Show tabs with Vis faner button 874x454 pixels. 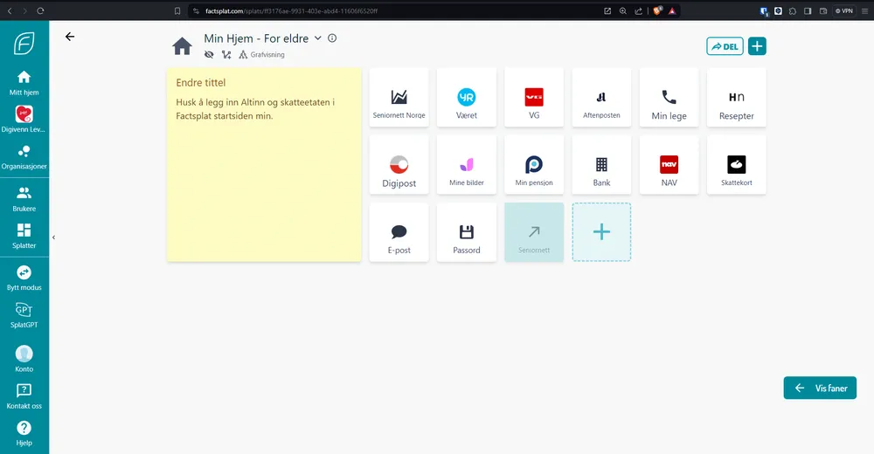(820, 389)
